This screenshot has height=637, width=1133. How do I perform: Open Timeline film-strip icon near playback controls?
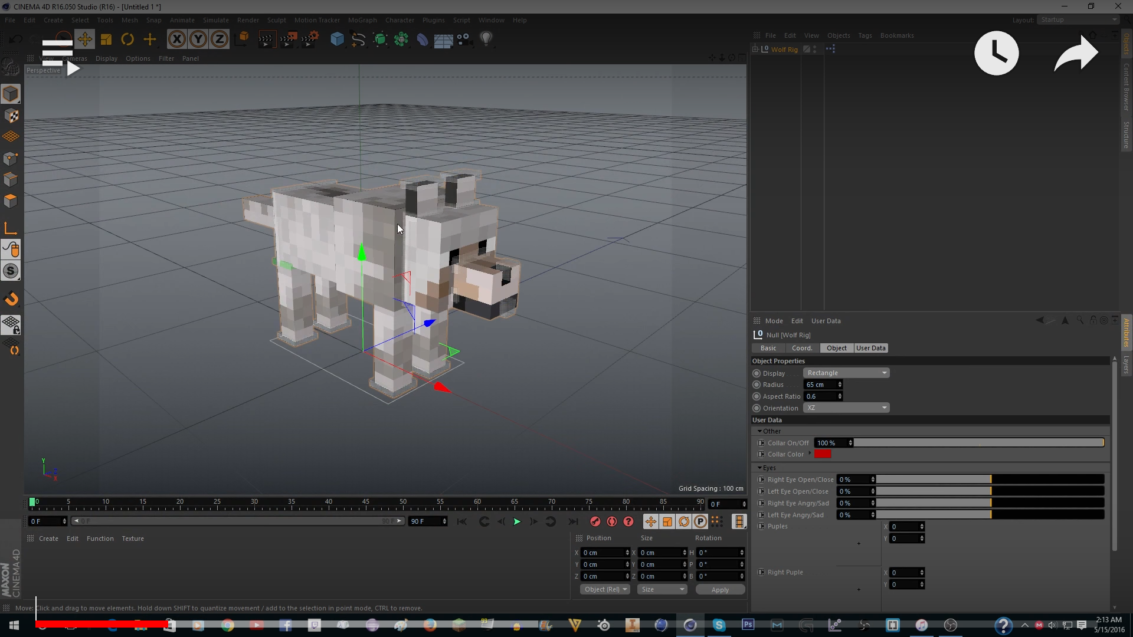(739, 521)
